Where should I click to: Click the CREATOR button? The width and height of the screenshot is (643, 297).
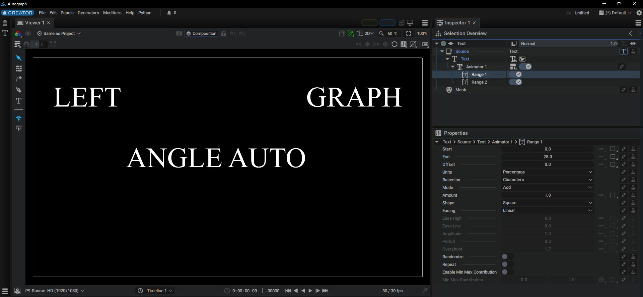(17, 13)
